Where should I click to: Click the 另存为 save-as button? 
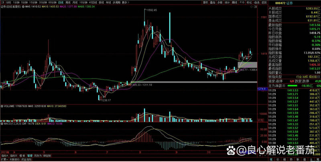coord(38,155)
